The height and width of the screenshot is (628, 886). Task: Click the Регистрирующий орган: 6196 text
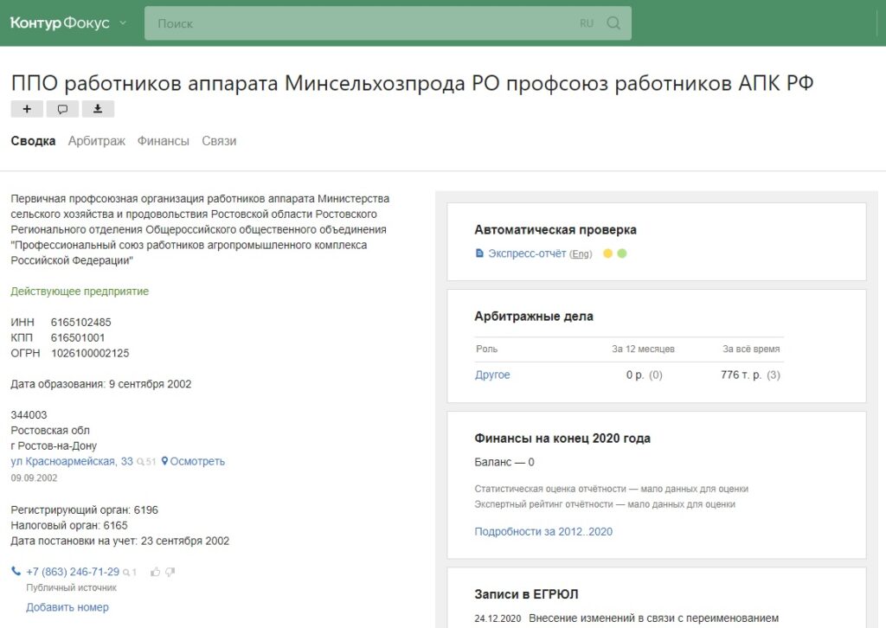tap(84, 510)
